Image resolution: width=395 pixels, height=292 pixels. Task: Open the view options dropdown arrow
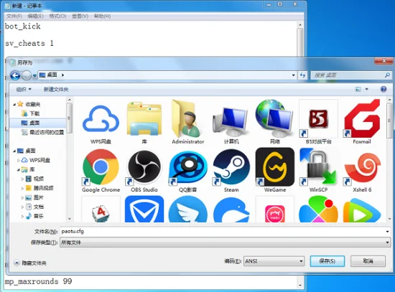click(367, 89)
